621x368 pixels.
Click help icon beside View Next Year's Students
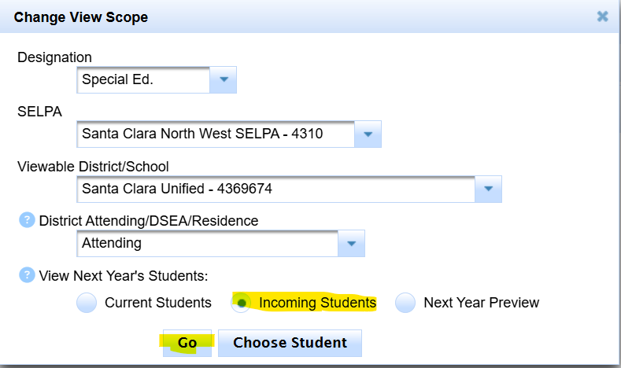(x=28, y=275)
